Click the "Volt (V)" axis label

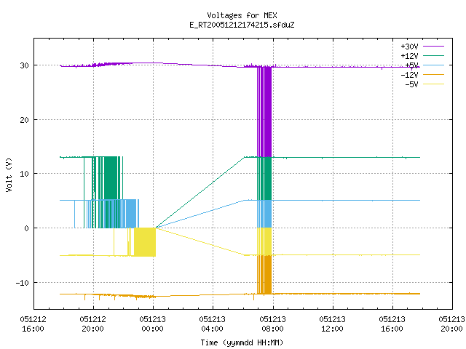[9, 175]
